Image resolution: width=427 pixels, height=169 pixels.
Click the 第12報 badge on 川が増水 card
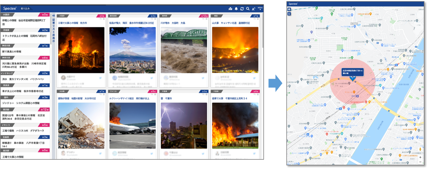204,16
